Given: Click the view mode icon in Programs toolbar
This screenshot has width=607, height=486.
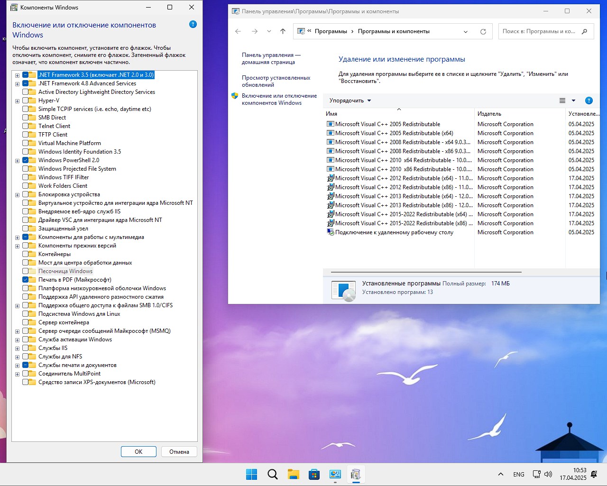Looking at the screenshot, I should pos(562,101).
